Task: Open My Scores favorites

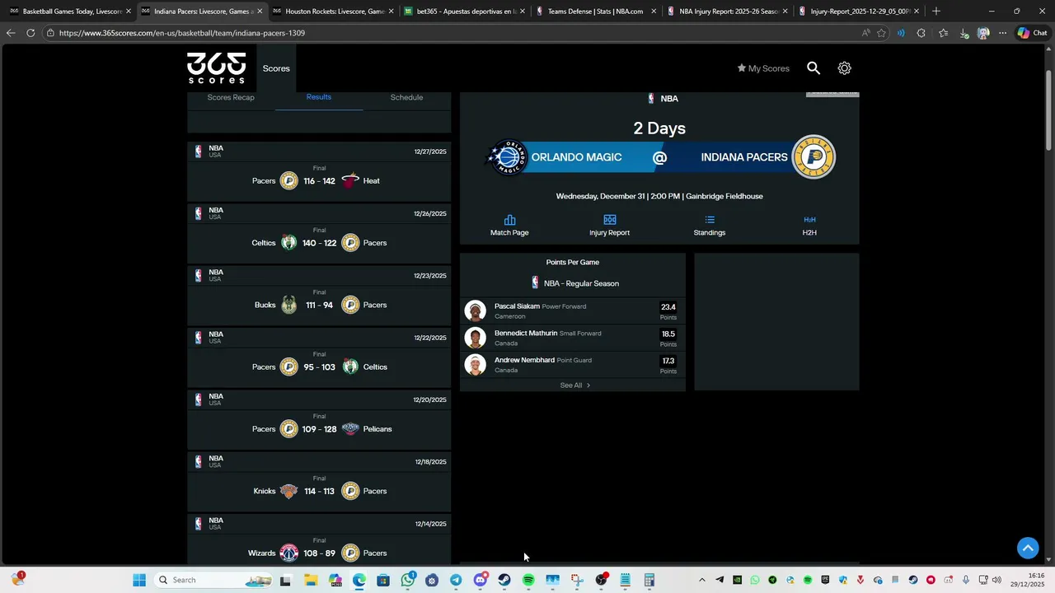Action: click(763, 68)
